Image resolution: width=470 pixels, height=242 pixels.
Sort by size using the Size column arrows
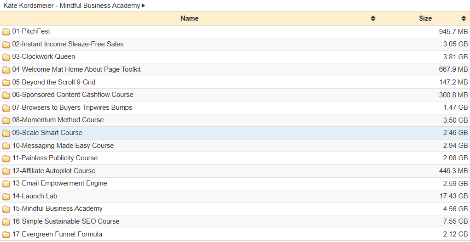click(464, 18)
